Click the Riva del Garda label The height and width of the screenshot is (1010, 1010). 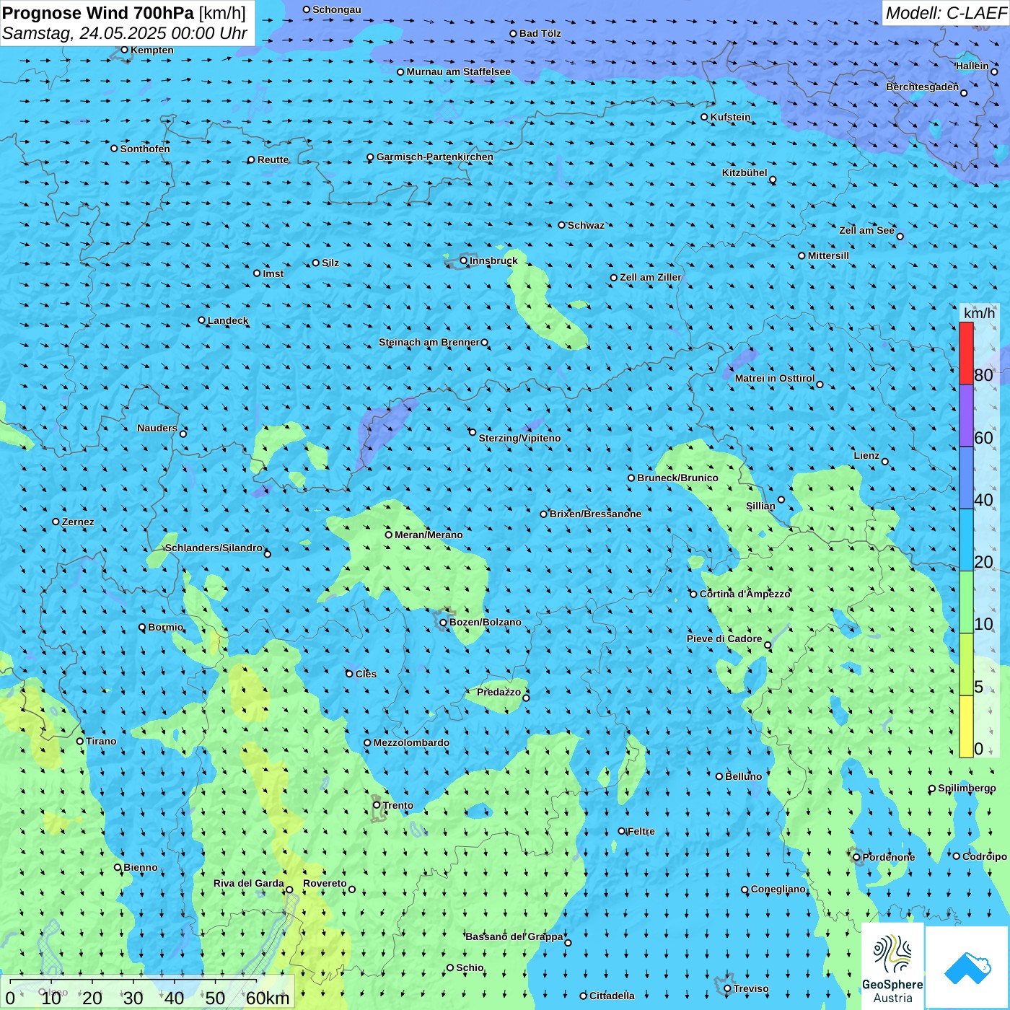249,883
